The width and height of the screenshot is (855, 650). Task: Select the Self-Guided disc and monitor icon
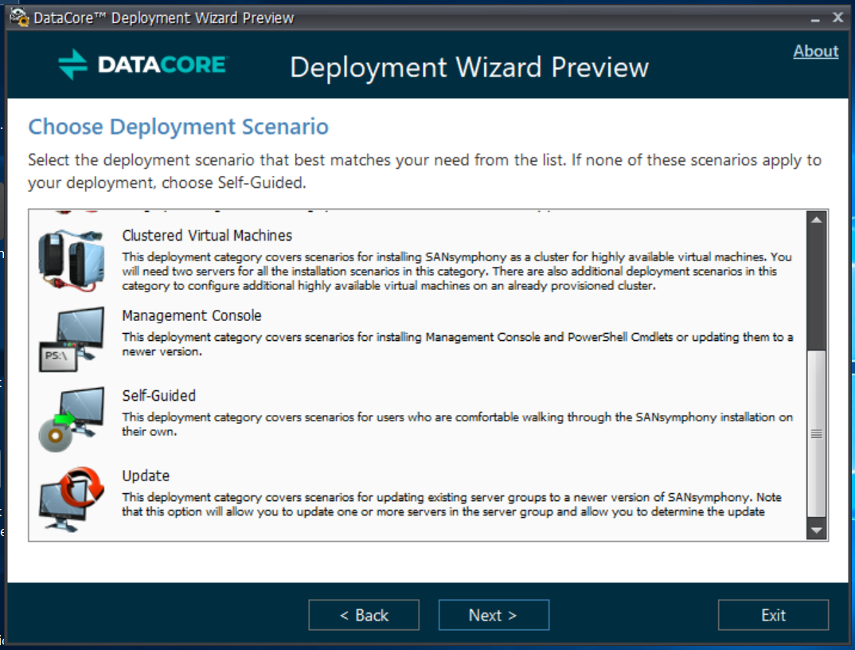click(x=72, y=419)
